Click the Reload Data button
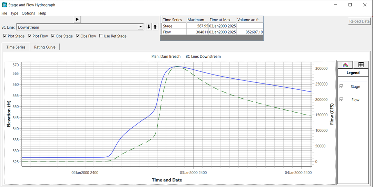This screenshot has width=373, height=187. 359,21
